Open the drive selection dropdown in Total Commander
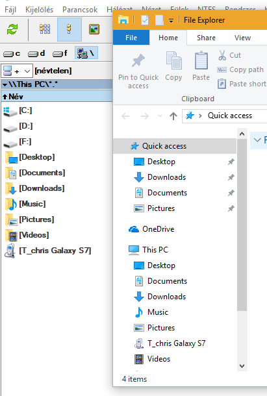The width and height of the screenshot is (267, 396). [x=17, y=71]
